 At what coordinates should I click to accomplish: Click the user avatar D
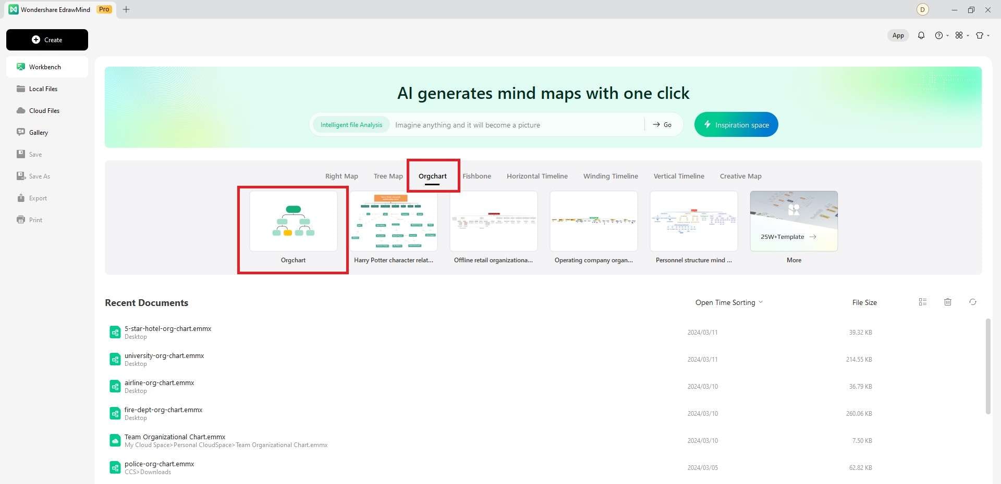922,9
